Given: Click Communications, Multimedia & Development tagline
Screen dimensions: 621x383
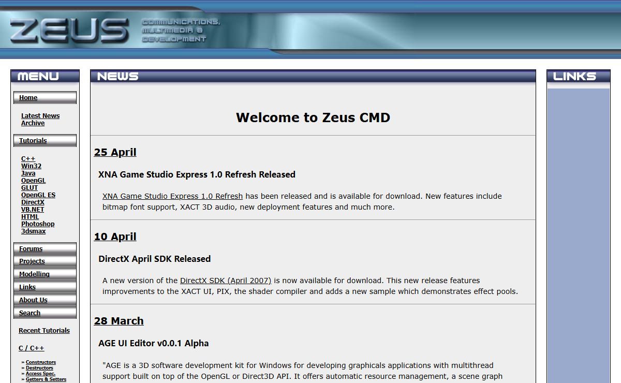Looking at the screenshot, I should (x=181, y=31).
